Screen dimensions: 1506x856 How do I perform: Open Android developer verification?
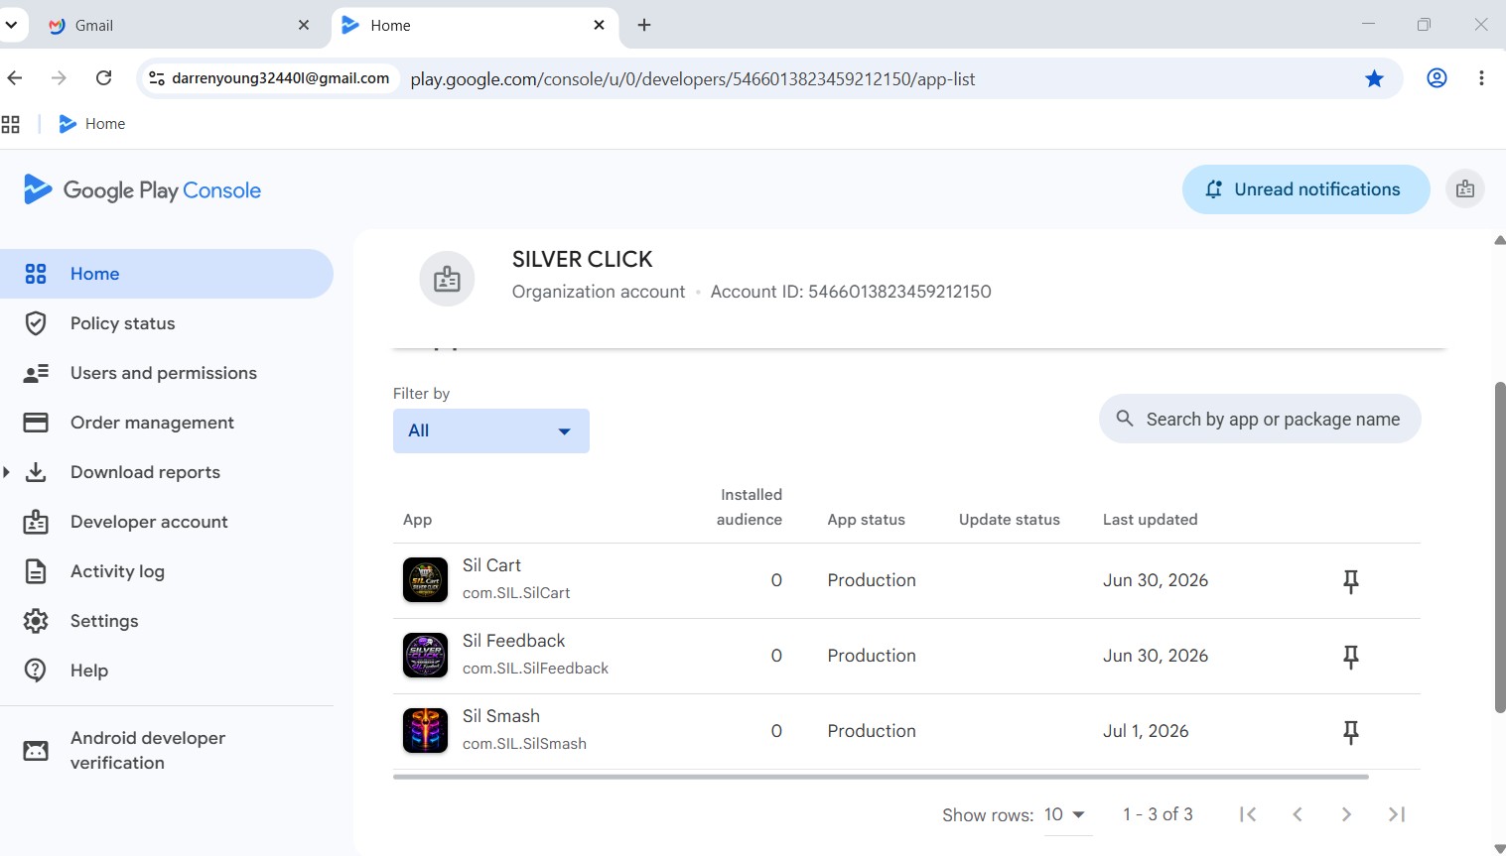click(x=167, y=750)
